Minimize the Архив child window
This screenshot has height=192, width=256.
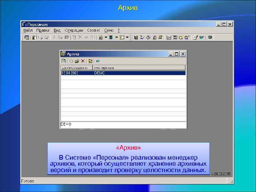(x=171, y=54)
